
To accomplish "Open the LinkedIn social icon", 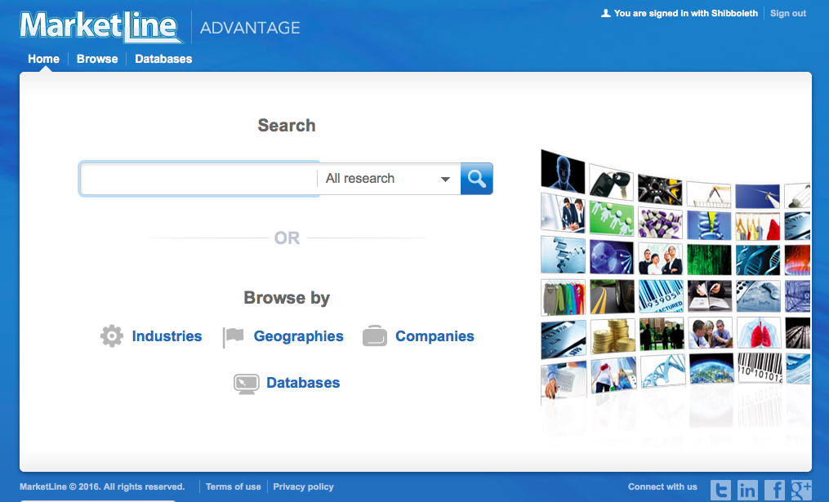I will coord(747,489).
